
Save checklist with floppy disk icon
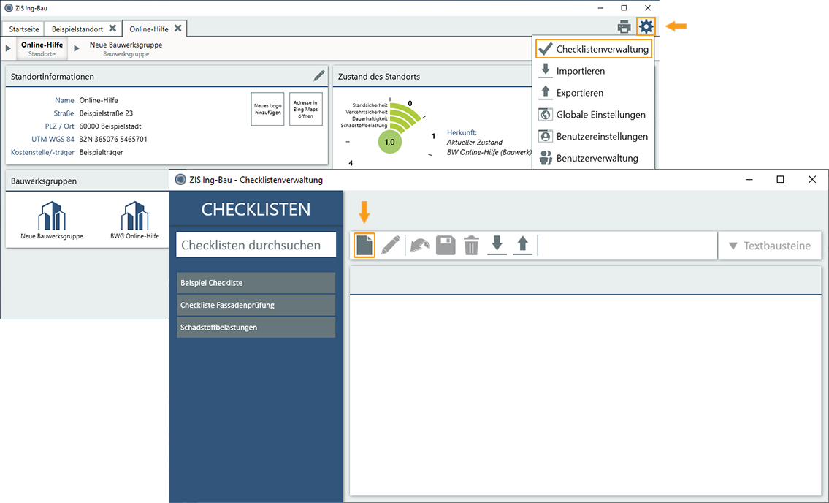[x=446, y=245]
